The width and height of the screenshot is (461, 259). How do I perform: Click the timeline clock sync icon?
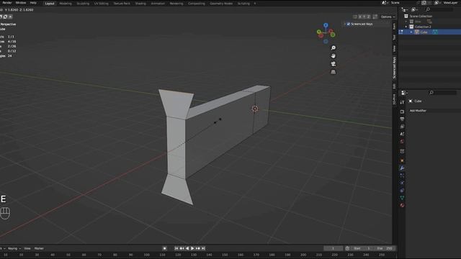click(347, 248)
